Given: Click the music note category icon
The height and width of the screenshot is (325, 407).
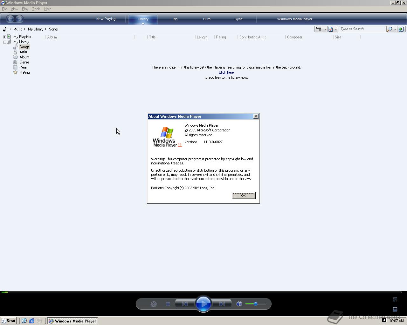Looking at the screenshot, I should (4, 29).
